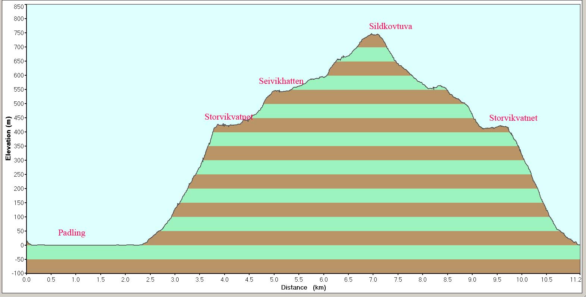
Task: Click the Elevation (m) axis title
Action: (8, 139)
